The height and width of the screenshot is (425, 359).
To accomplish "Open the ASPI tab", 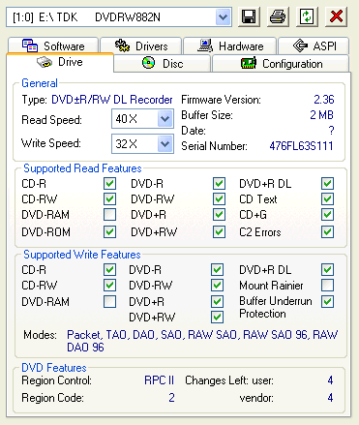I will pyautogui.click(x=314, y=46).
